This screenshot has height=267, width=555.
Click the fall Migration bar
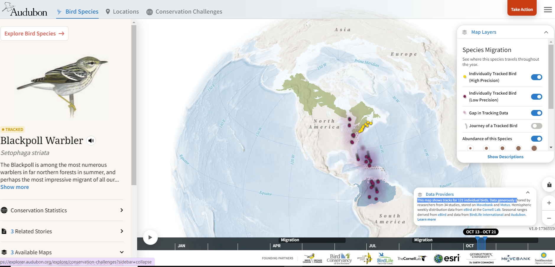(x=475, y=240)
